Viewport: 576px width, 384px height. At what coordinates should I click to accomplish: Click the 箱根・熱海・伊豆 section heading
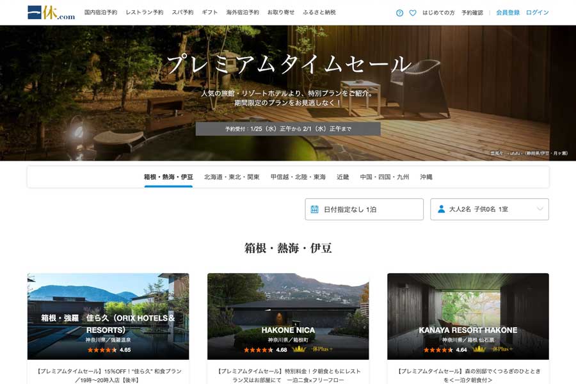point(288,248)
